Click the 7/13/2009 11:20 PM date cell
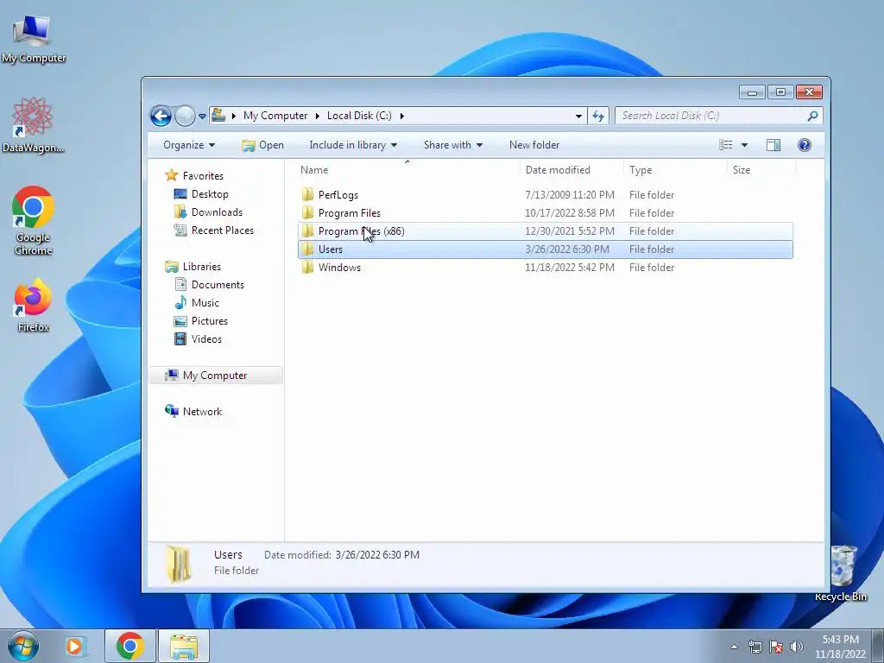Viewport: 884px width, 663px height. pos(570,195)
